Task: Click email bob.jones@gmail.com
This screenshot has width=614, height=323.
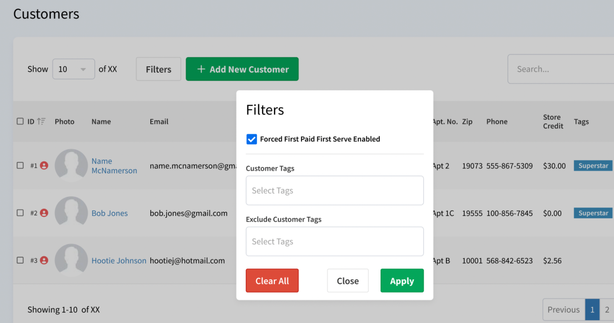Action: coord(189,213)
